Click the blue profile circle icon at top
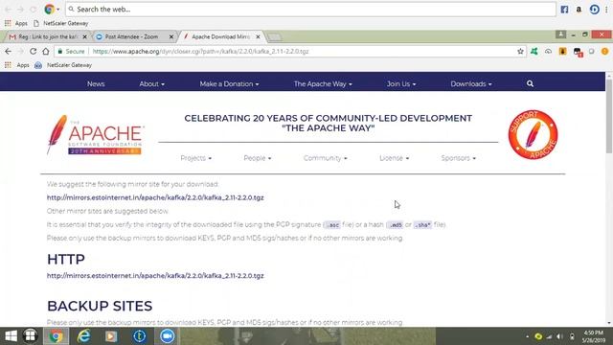This screenshot has width=613, height=345. [x=594, y=10]
